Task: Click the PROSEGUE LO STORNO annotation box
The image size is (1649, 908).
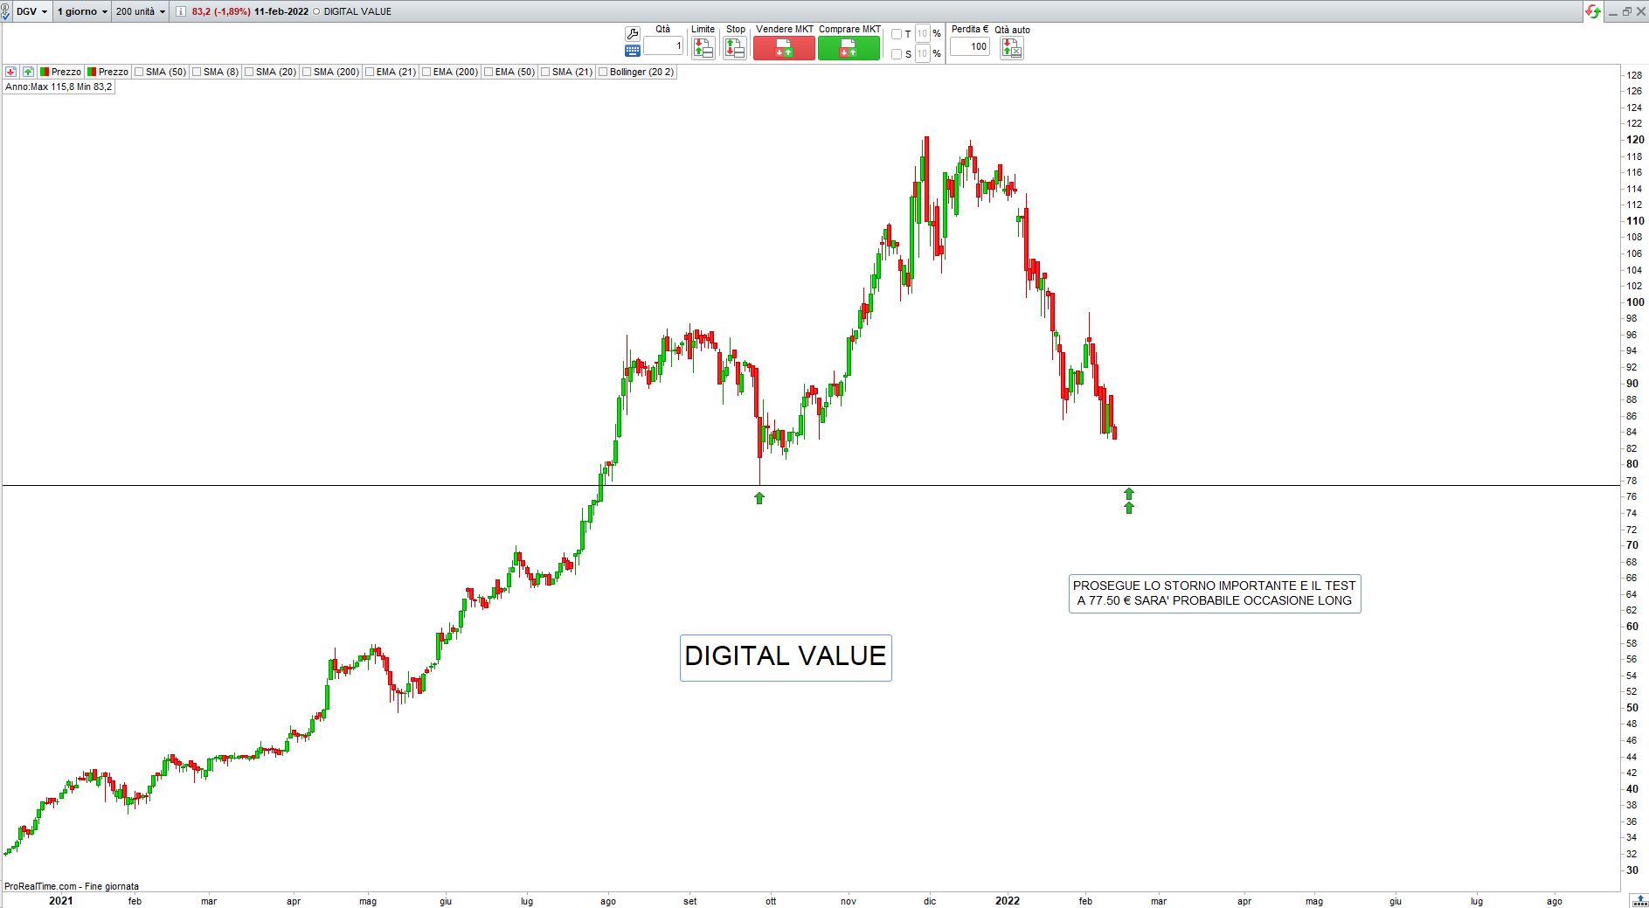Action: click(1215, 593)
